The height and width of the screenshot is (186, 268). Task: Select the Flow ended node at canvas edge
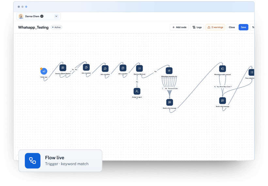coord(251,72)
